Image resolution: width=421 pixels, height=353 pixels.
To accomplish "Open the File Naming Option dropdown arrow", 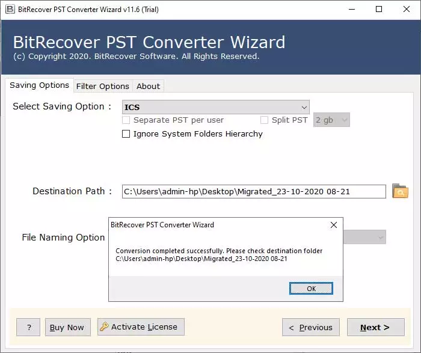I will [x=380, y=238].
